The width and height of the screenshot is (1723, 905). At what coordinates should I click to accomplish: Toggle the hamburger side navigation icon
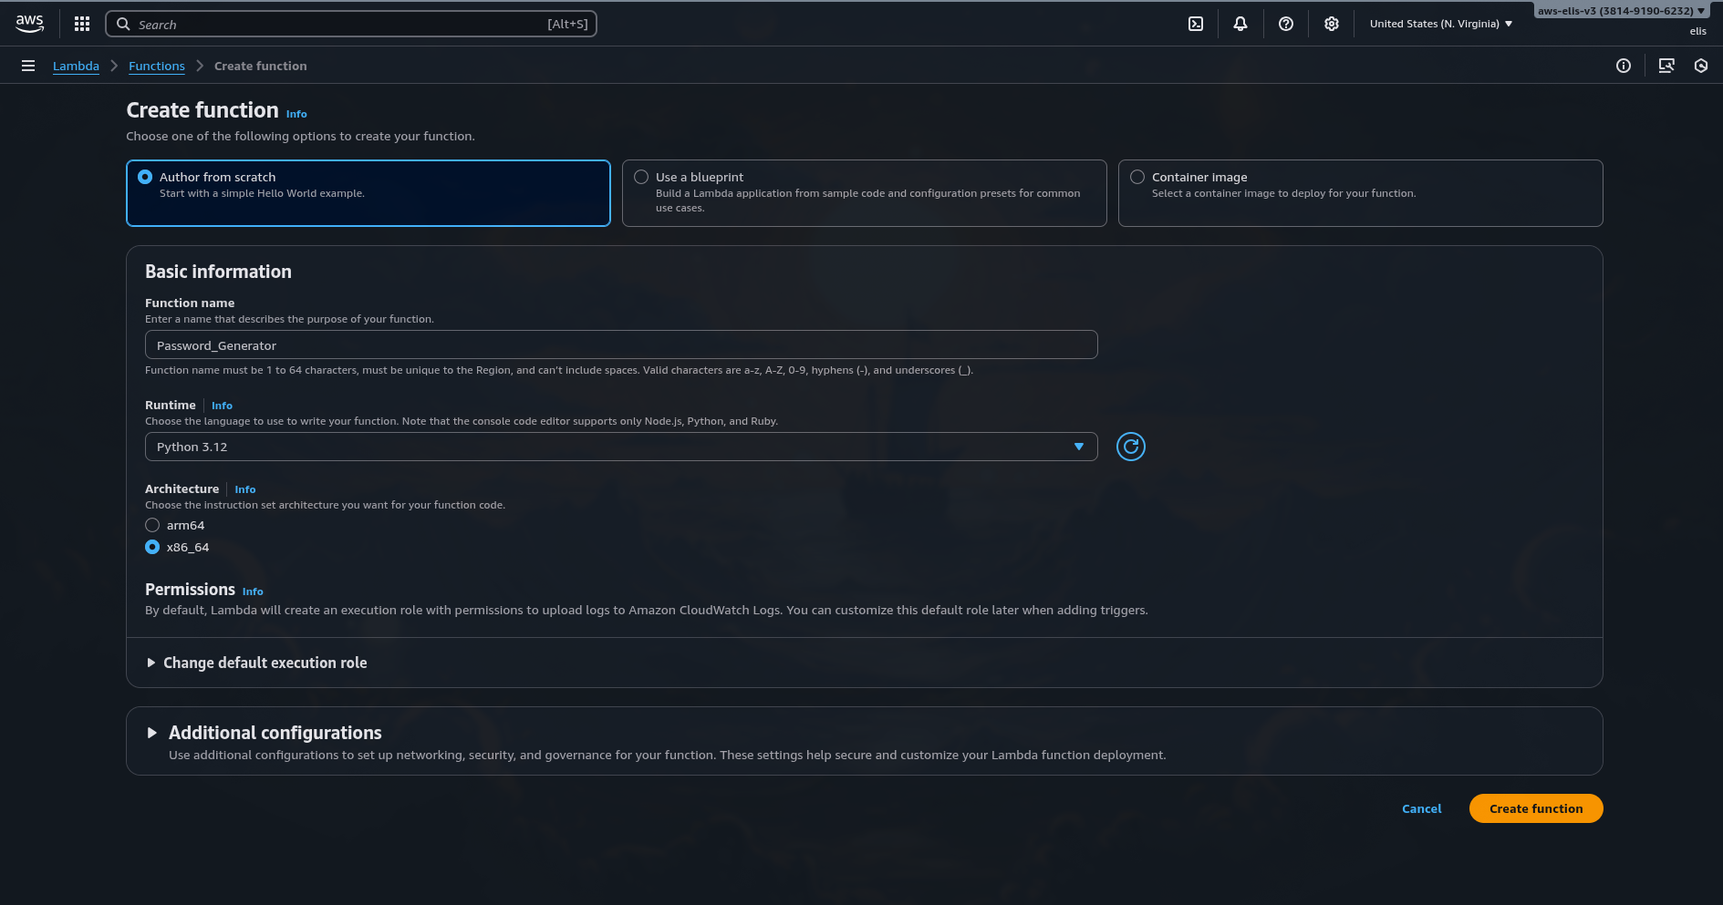click(x=28, y=66)
